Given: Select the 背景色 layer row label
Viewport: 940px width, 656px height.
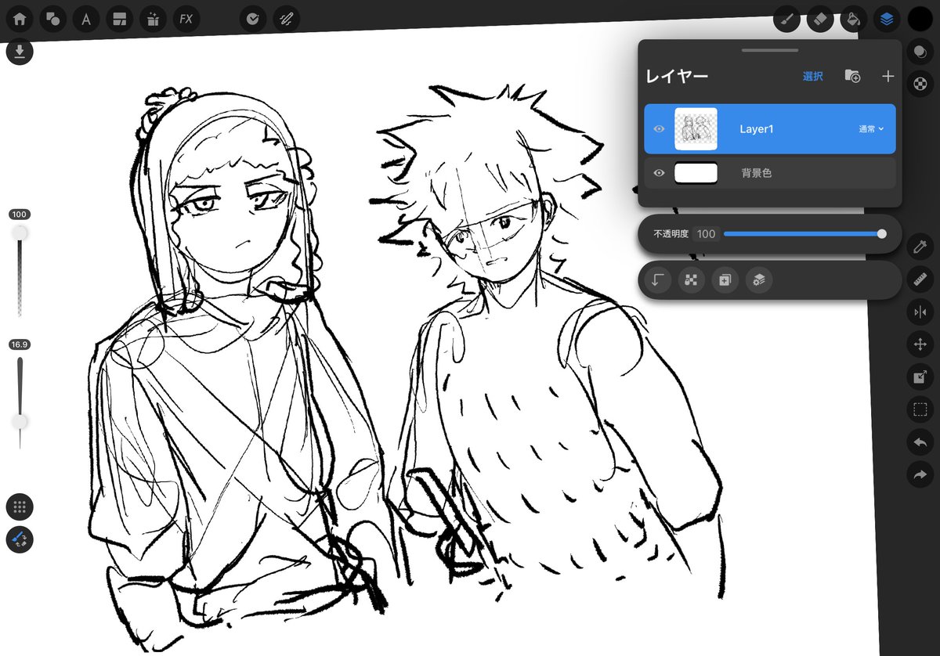Looking at the screenshot, I should tap(757, 173).
